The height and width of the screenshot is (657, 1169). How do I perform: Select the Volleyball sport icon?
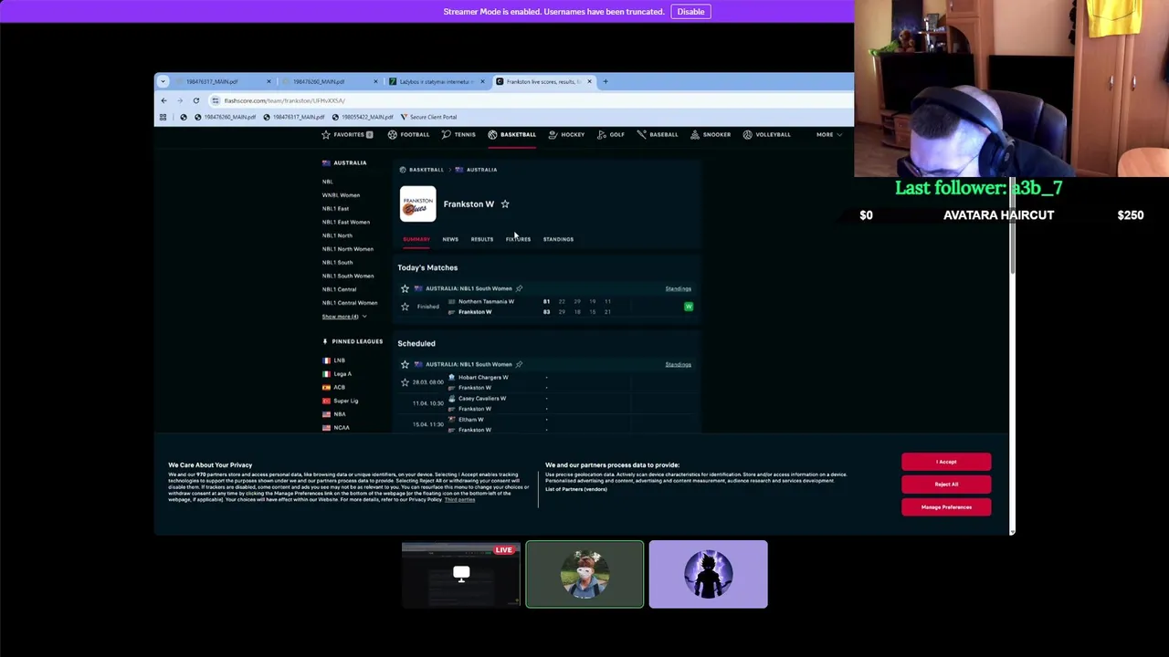click(x=747, y=134)
